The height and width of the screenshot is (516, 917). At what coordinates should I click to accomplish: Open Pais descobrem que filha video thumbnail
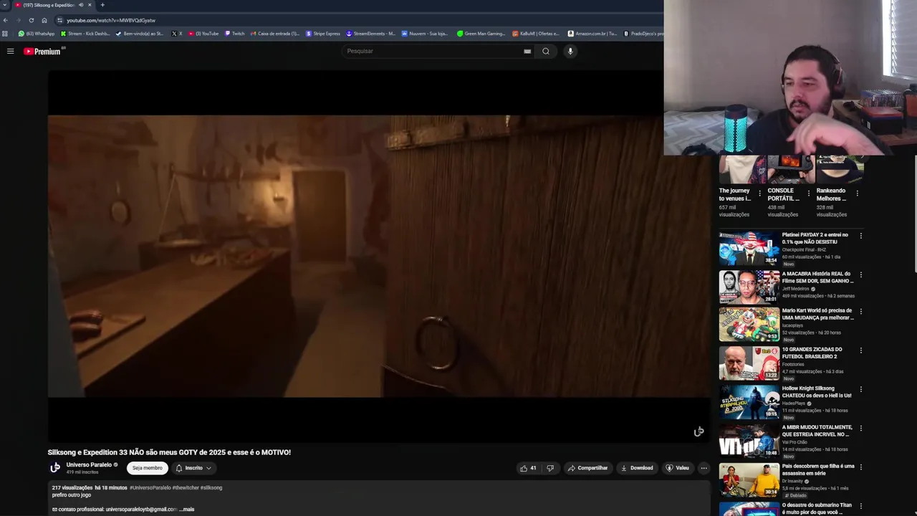point(749,480)
